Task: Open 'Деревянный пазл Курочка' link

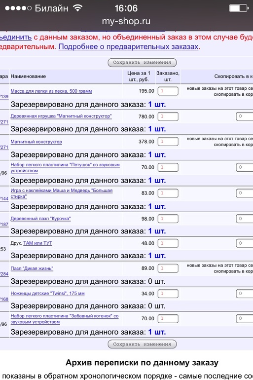Action: [40, 219]
